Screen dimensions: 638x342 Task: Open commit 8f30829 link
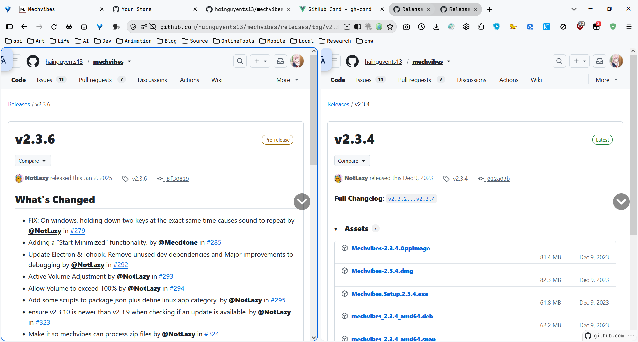(x=177, y=179)
